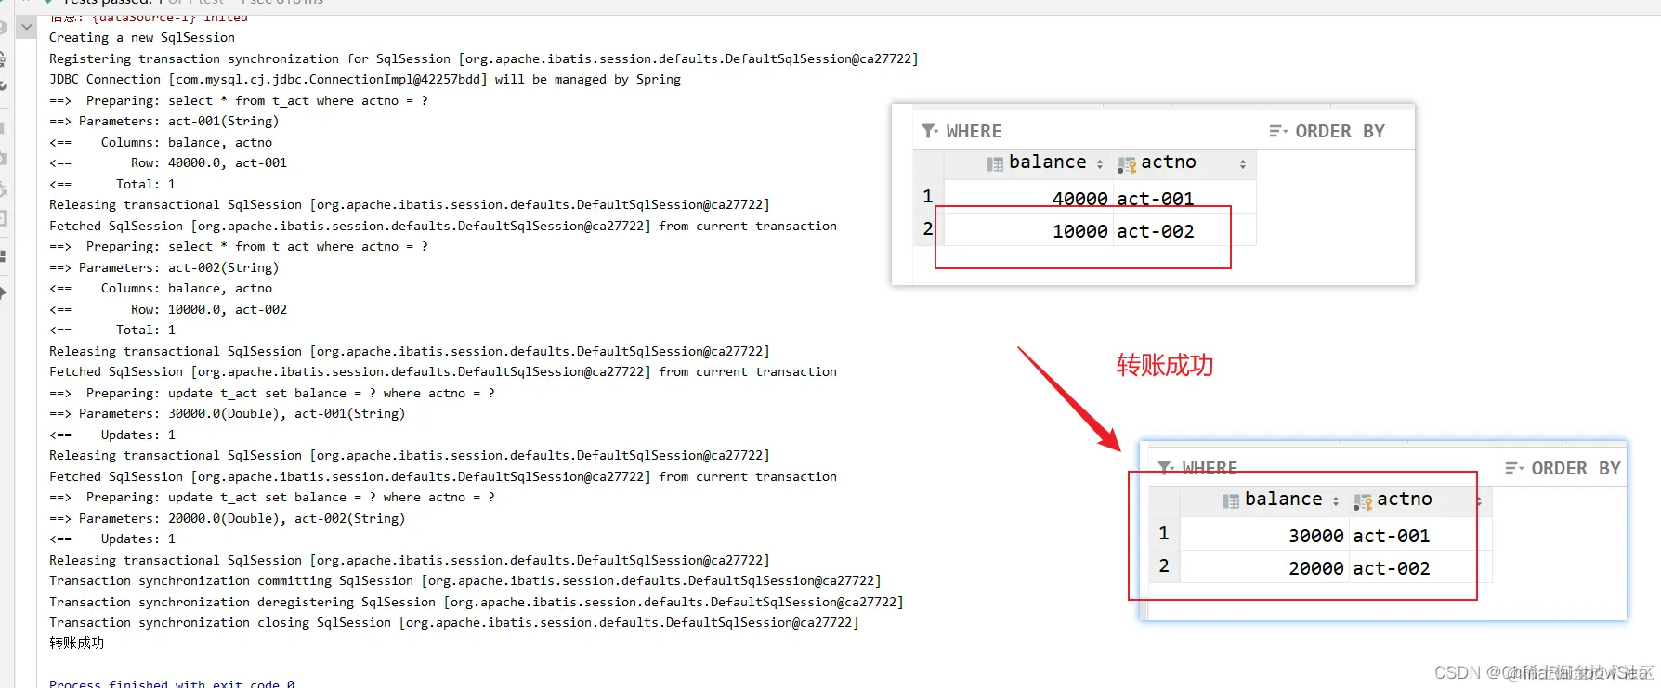
Task: Toggle balance column sort arrows in the table showing 40000
Action: (x=1100, y=164)
